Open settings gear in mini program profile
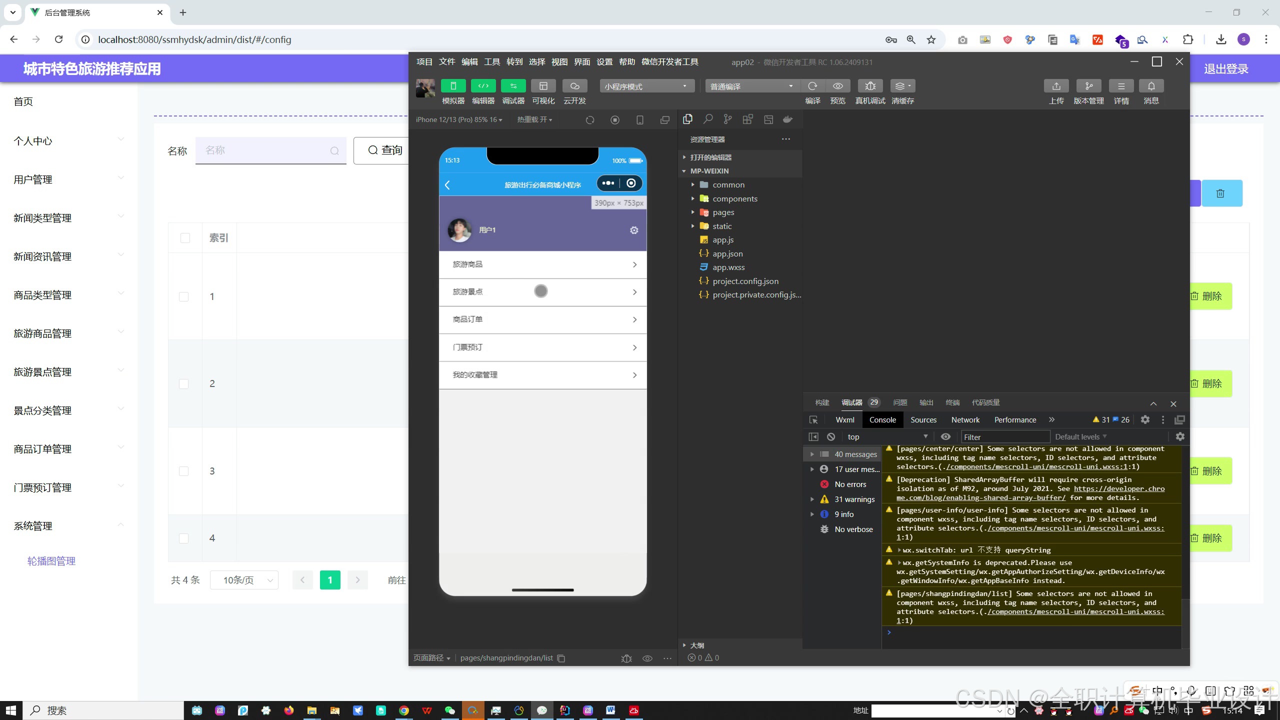Image resolution: width=1280 pixels, height=720 pixels. [634, 230]
